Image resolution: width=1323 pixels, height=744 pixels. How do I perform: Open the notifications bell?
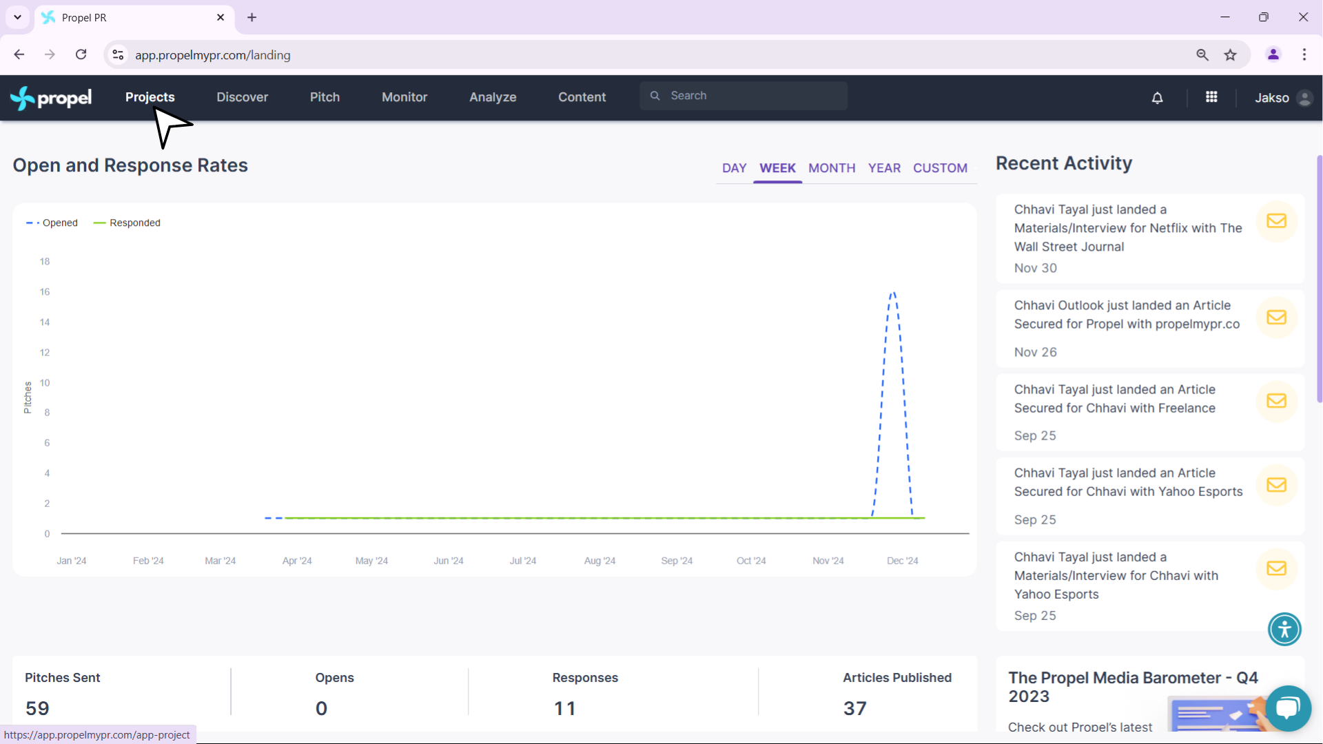pyautogui.click(x=1158, y=98)
